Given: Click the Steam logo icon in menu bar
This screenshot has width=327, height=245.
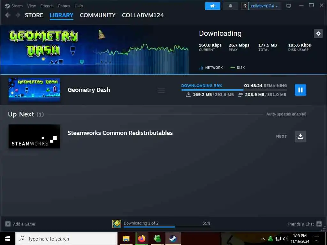Looking at the screenshot, I should 7,6.
